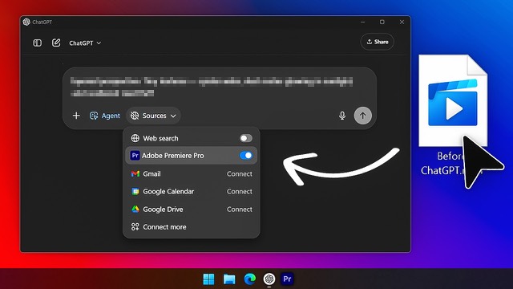Open the ChatGPT model selector dropdown
This screenshot has width=513, height=289.
point(85,43)
